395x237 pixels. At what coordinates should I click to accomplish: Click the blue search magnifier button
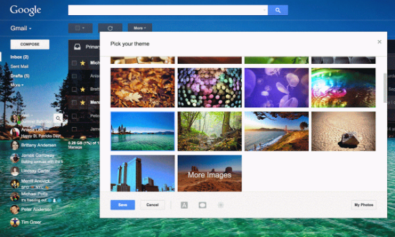click(x=278, y=11)
